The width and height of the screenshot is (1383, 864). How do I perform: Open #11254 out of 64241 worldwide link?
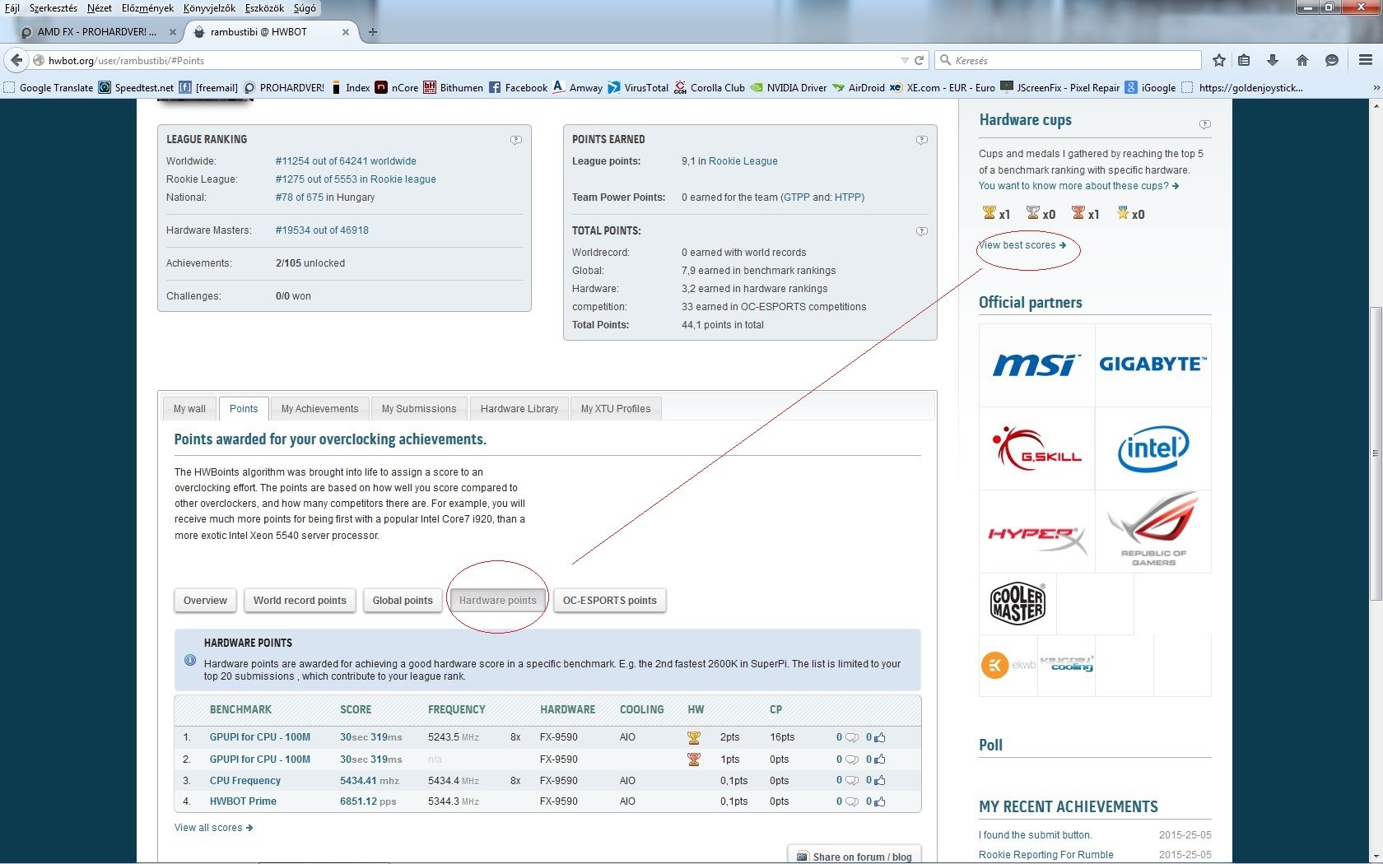coord(346,161)
